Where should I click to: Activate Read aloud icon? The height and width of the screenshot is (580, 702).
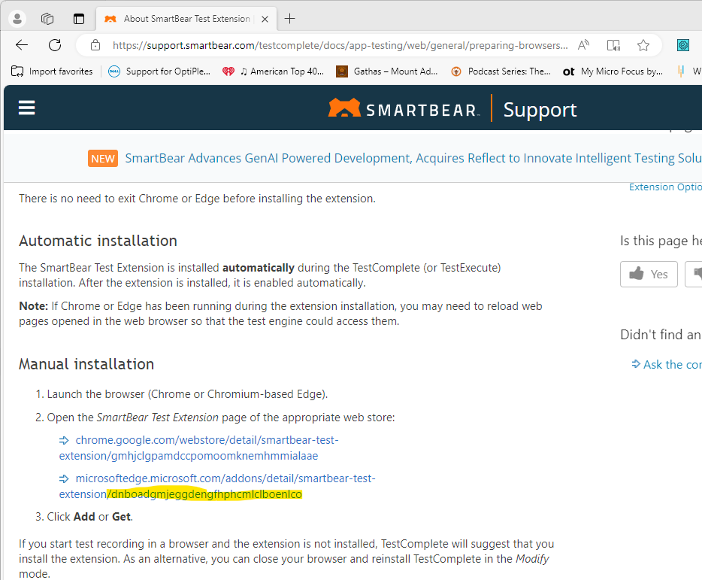coord(583,45)
